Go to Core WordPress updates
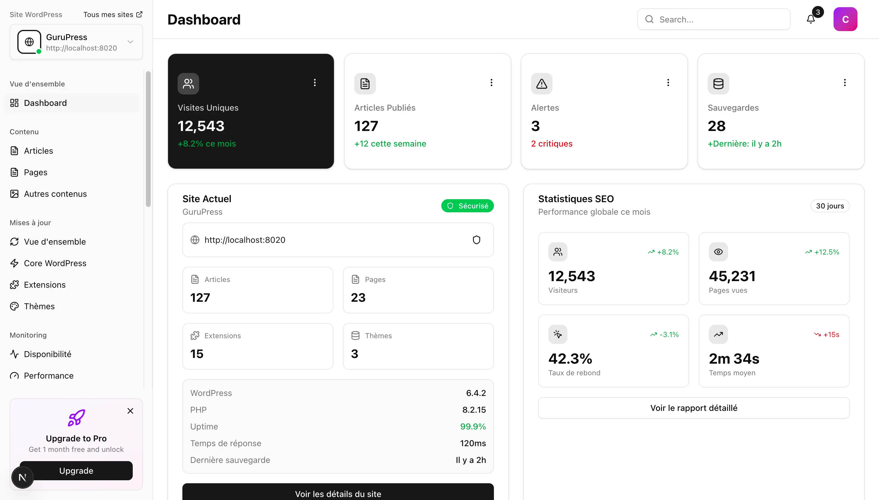 pos(55,263)
